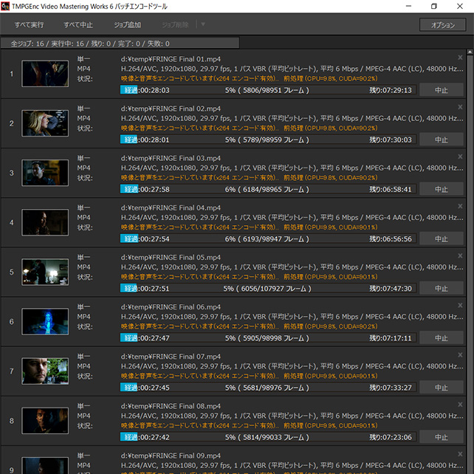This screenshot has height=474, width=474.
Task: Stop job FRINGE Final 08 with 中止
Action: point(442,437)
